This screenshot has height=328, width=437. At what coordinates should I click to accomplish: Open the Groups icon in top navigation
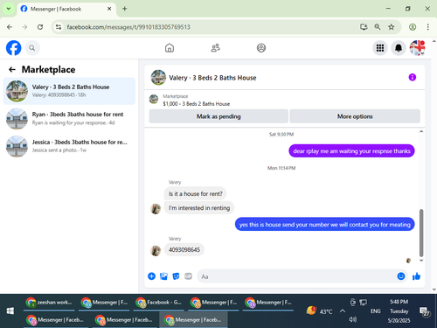[261, 48]
